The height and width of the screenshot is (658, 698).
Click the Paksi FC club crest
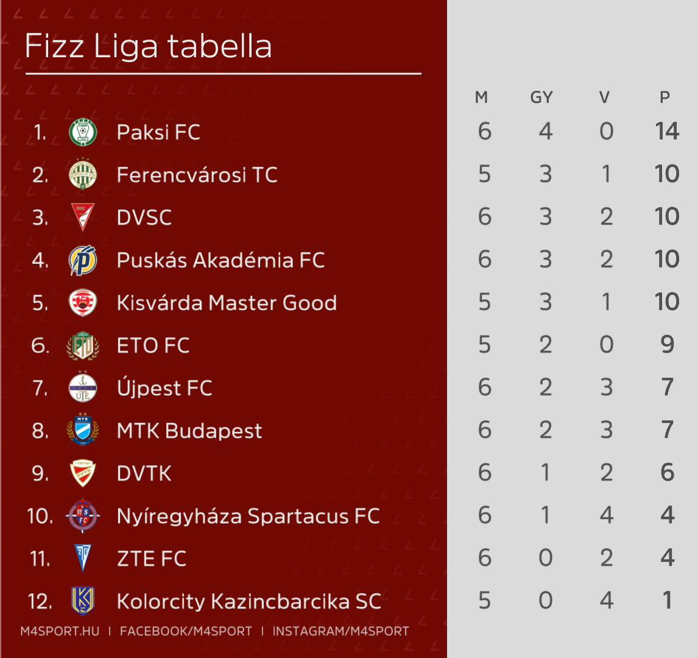click(x=83, y=132)
